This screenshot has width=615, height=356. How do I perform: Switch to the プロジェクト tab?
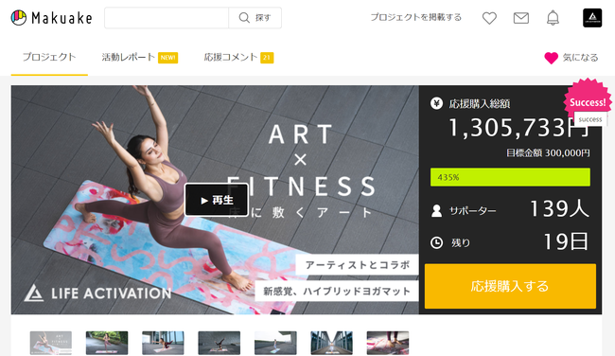click(49, 58)
